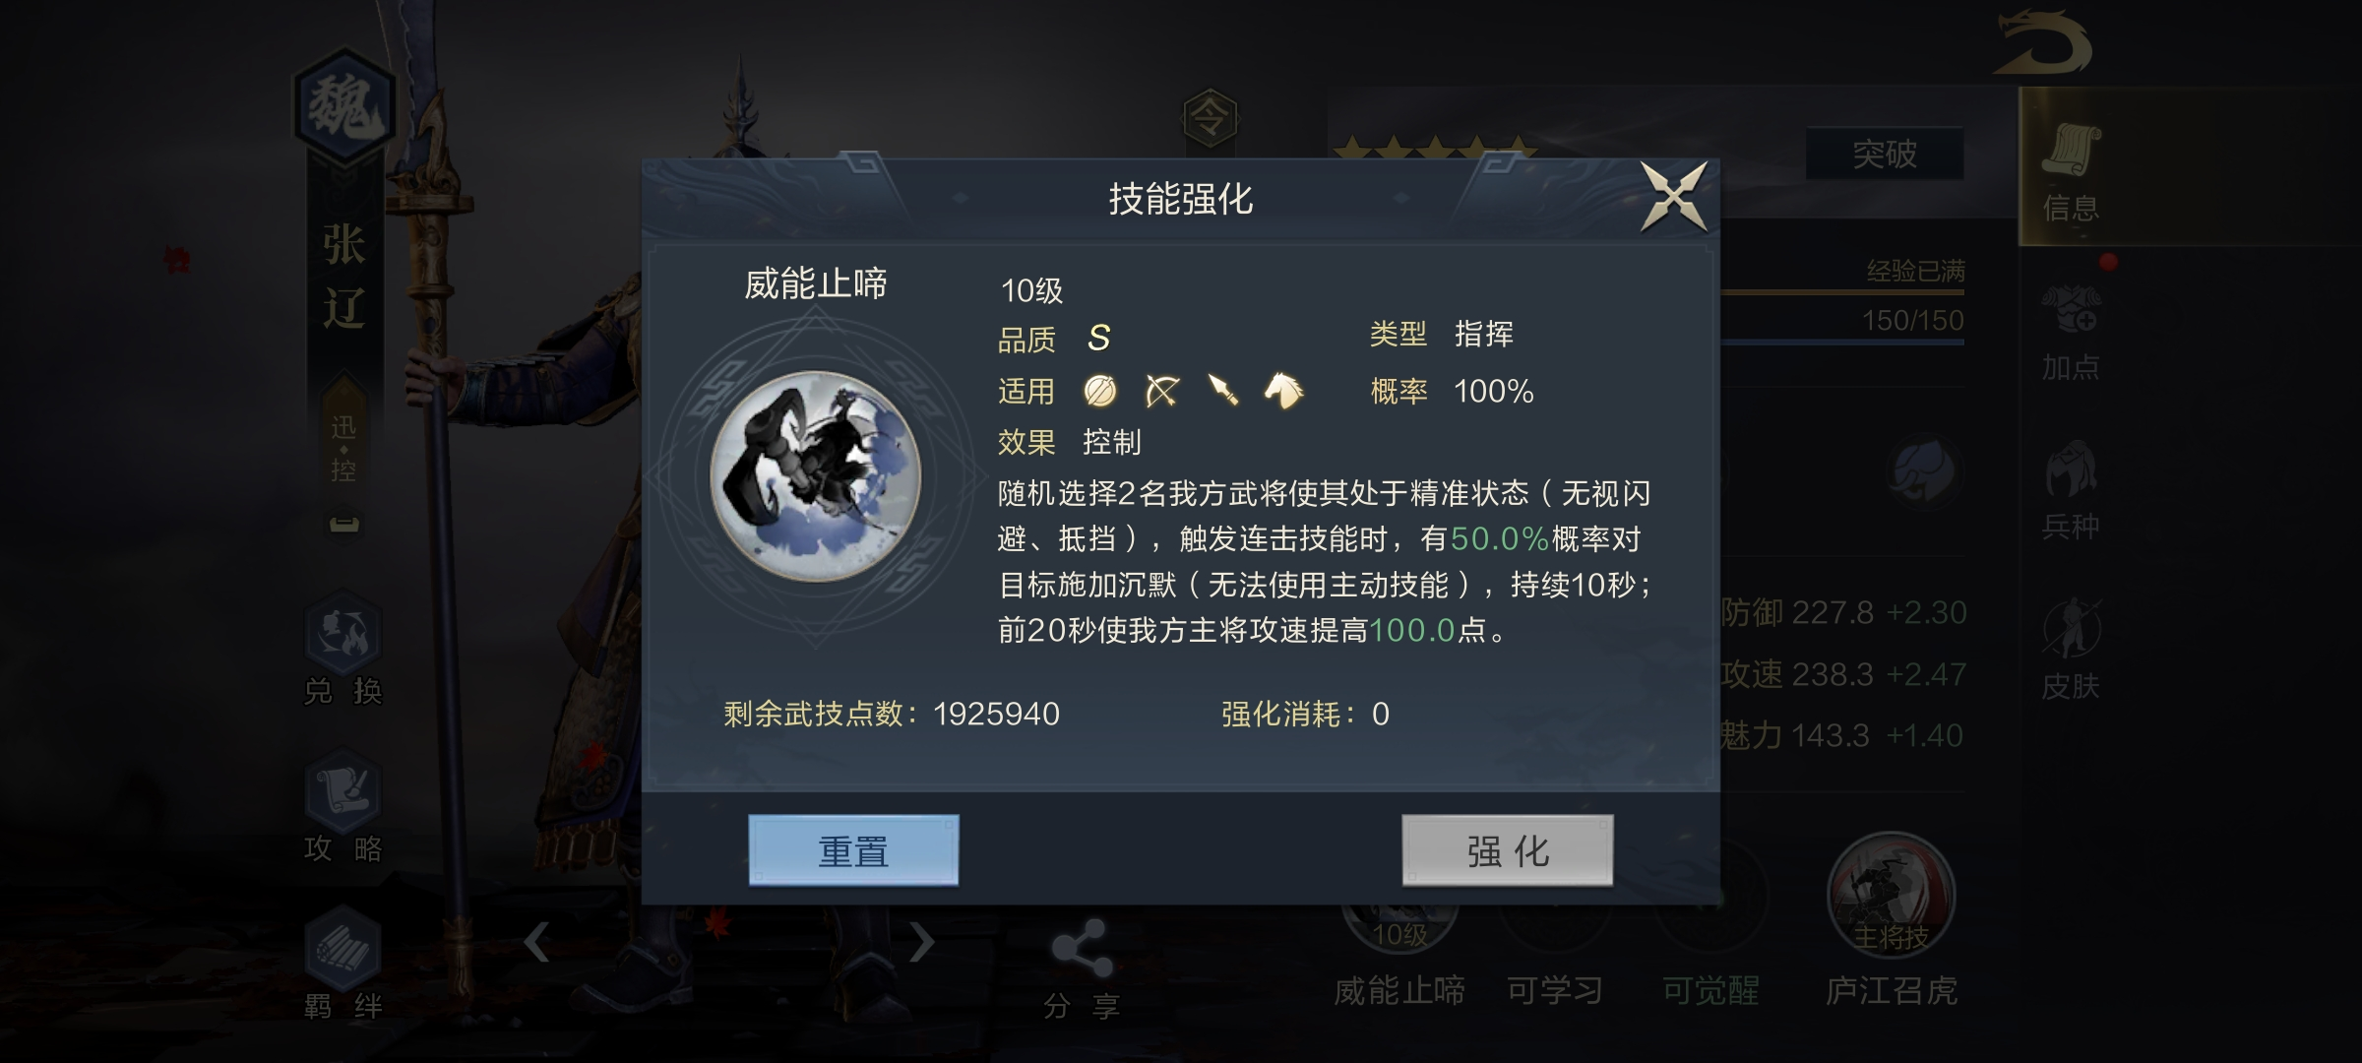Screen dimensions: 2362x1063
Task: Click the 重置 reset button
Action: tap(853, 850)
